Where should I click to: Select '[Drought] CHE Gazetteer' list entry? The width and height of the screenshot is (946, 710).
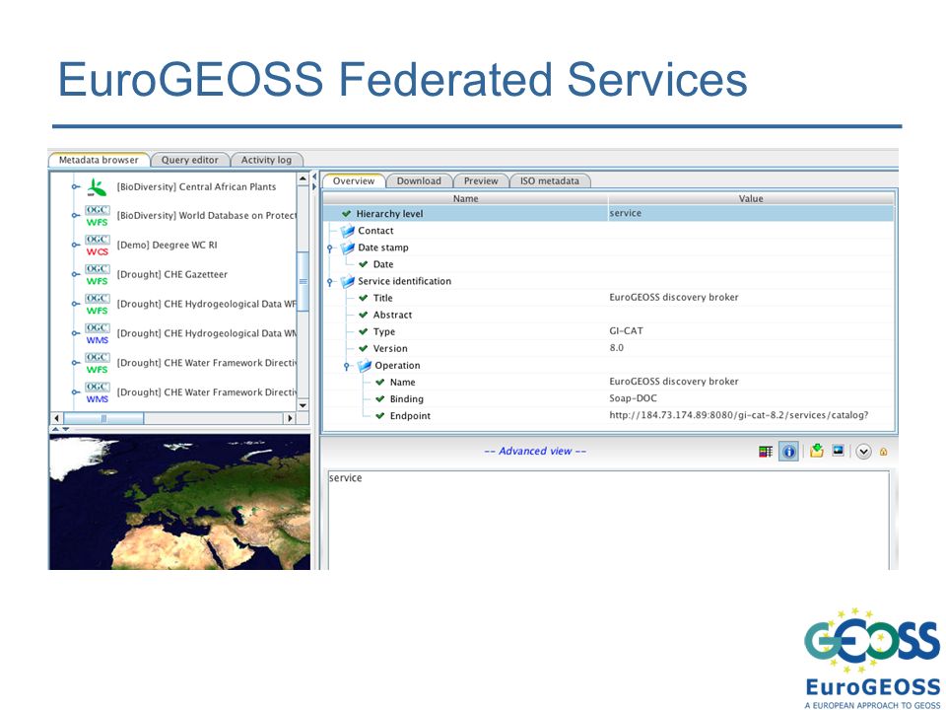tap(171, 275)
